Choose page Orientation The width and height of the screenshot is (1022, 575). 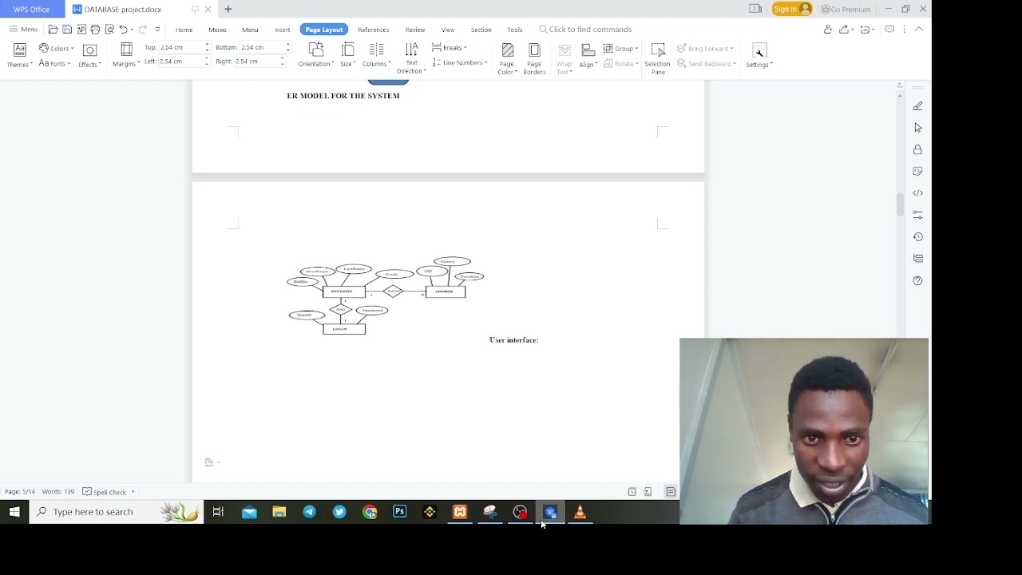point(316,56)
